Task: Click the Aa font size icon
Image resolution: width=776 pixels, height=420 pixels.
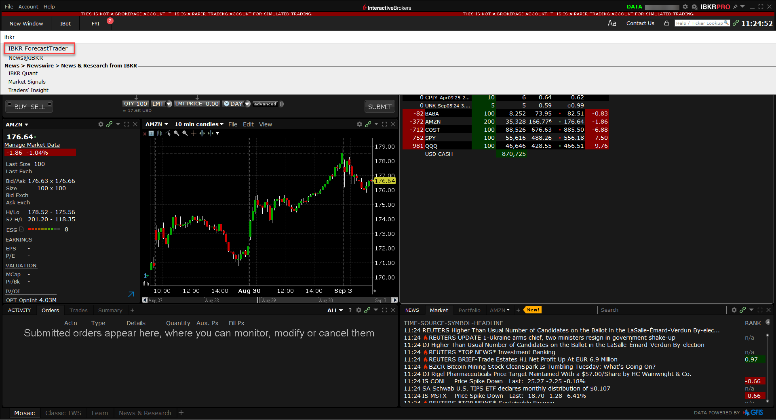Action: [612, 23]
